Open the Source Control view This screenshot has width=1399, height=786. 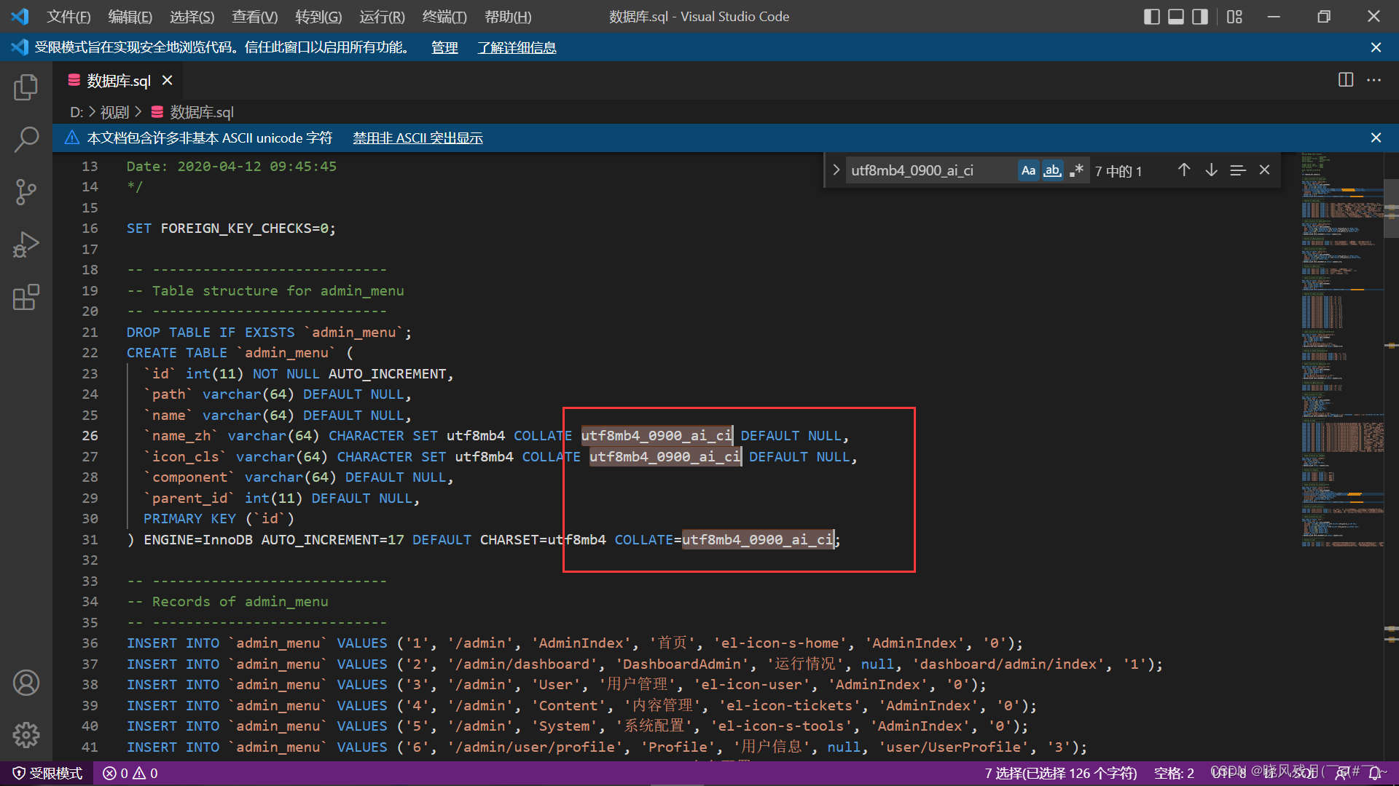(26, 192)
